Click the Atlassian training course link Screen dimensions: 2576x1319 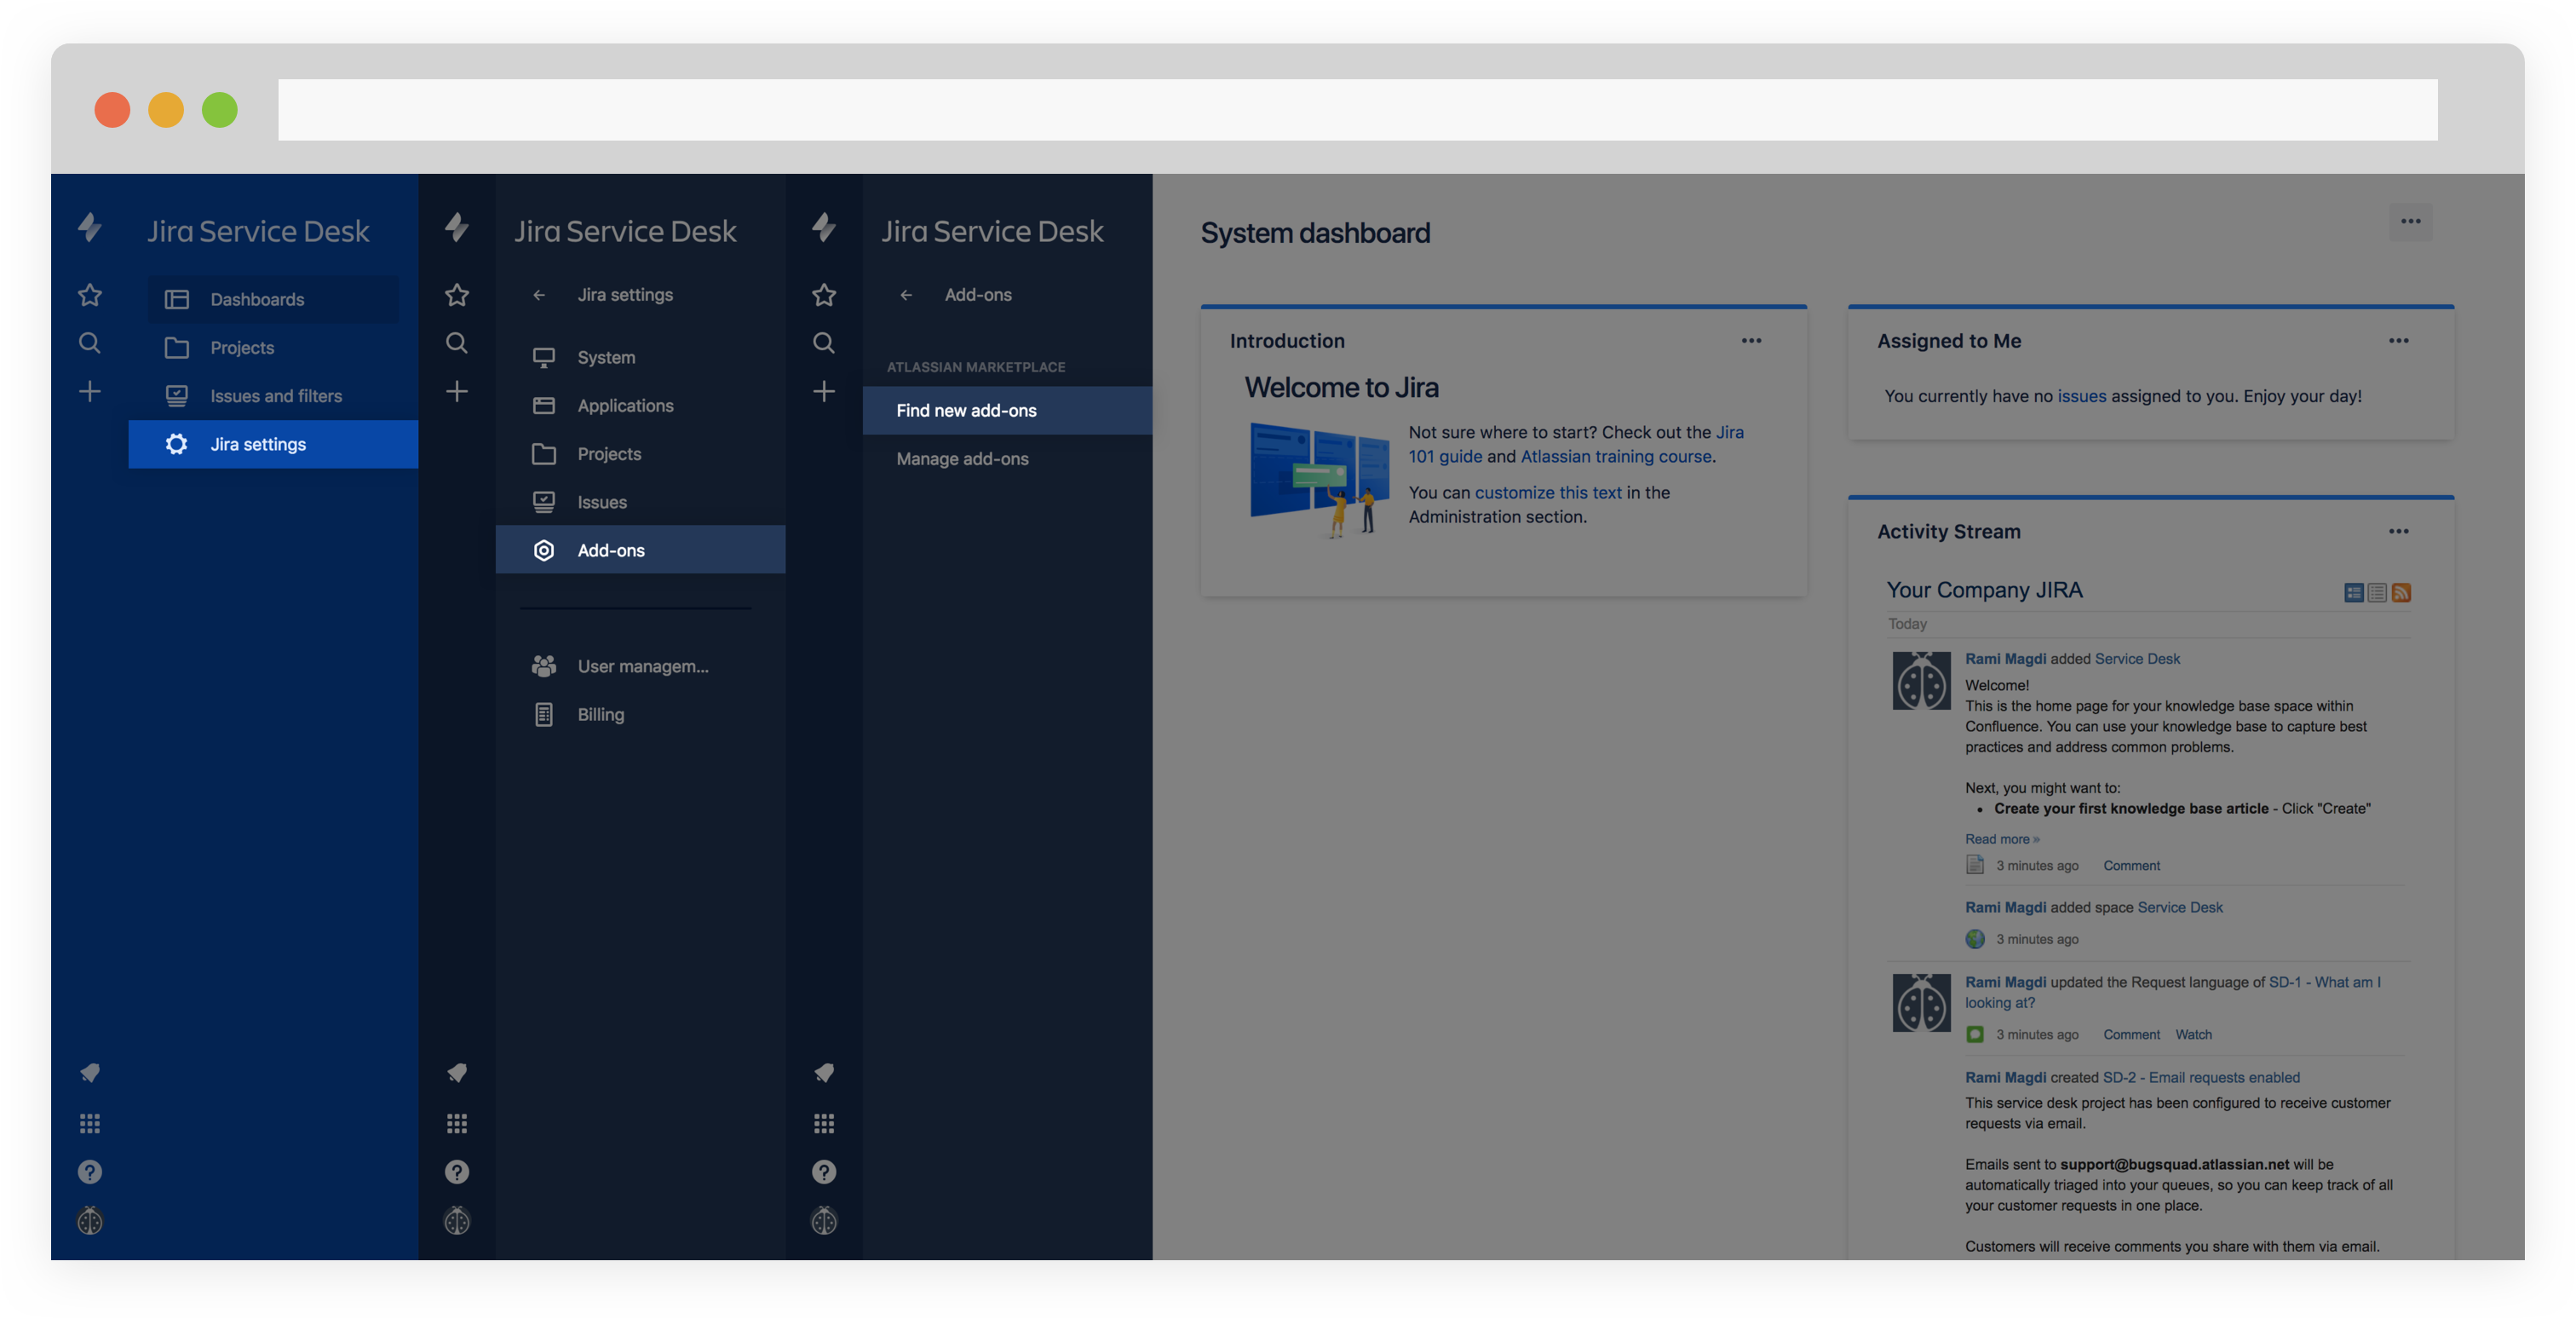[x=1615, y=457]
